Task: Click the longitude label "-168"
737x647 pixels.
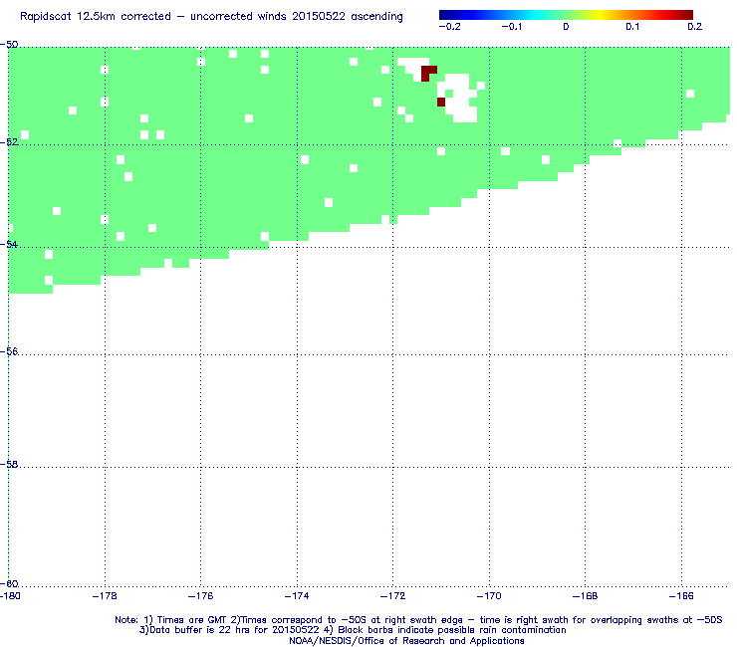Action: coord(586,596)
